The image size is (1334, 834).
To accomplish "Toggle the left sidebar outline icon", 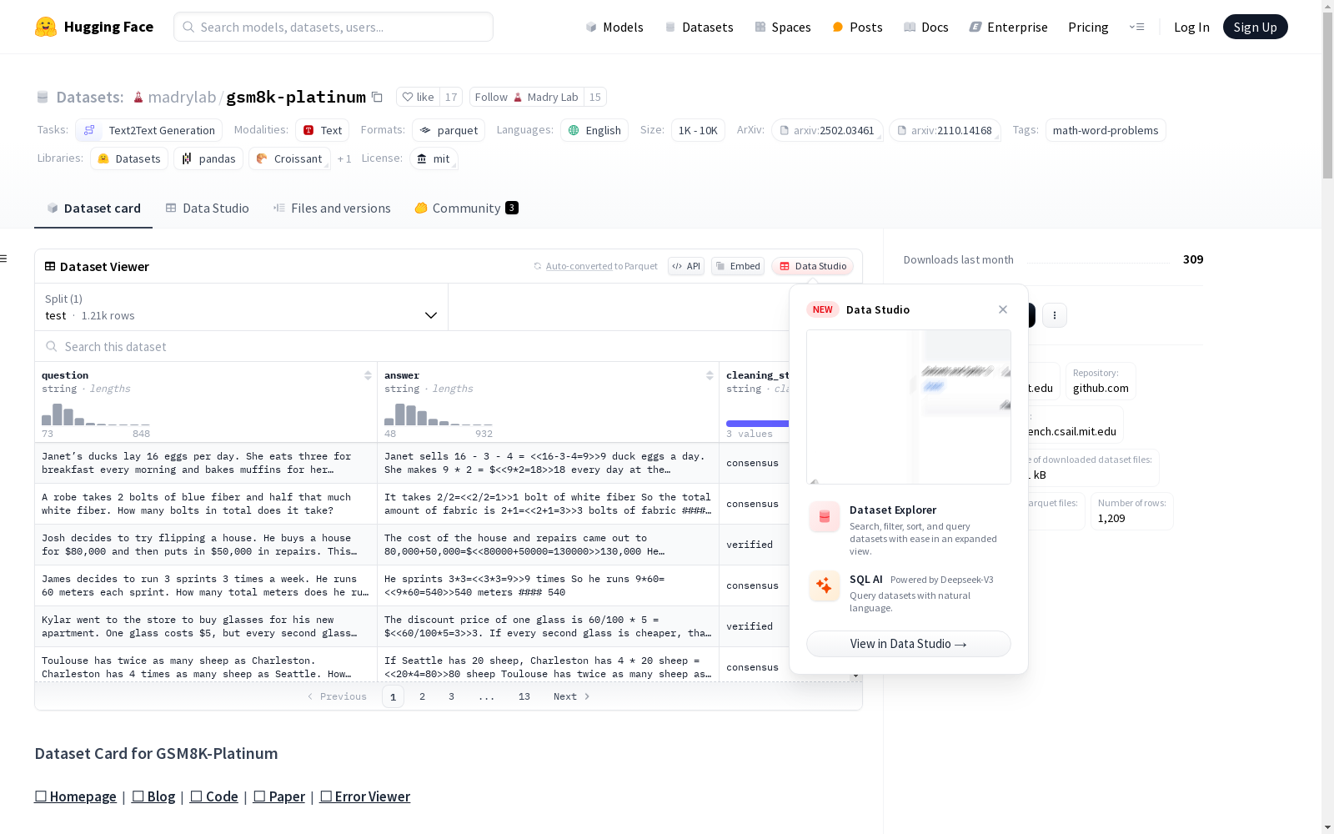I will (x=4, y=259).
